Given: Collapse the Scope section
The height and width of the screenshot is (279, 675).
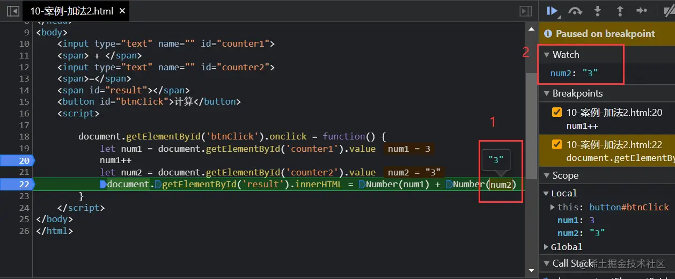Looking at the screenshot, I should coord(547,175).
